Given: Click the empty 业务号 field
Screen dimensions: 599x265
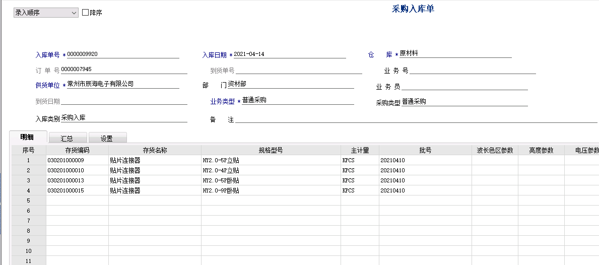Looking at the screenshot, I should [x=473, y=70].
